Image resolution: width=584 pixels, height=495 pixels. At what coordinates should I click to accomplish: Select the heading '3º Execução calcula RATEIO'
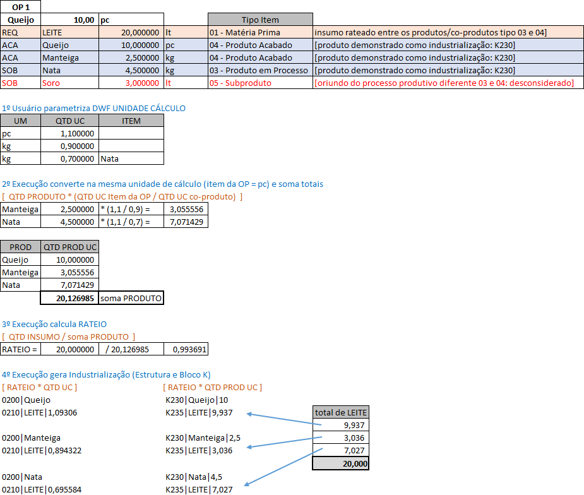pos(54,324)
